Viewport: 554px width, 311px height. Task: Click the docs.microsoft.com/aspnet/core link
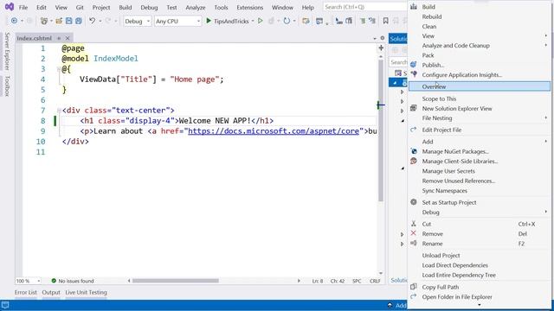click(x=274, y=131)
